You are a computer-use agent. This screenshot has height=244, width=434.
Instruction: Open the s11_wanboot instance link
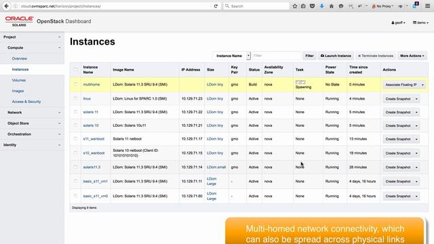94,139
